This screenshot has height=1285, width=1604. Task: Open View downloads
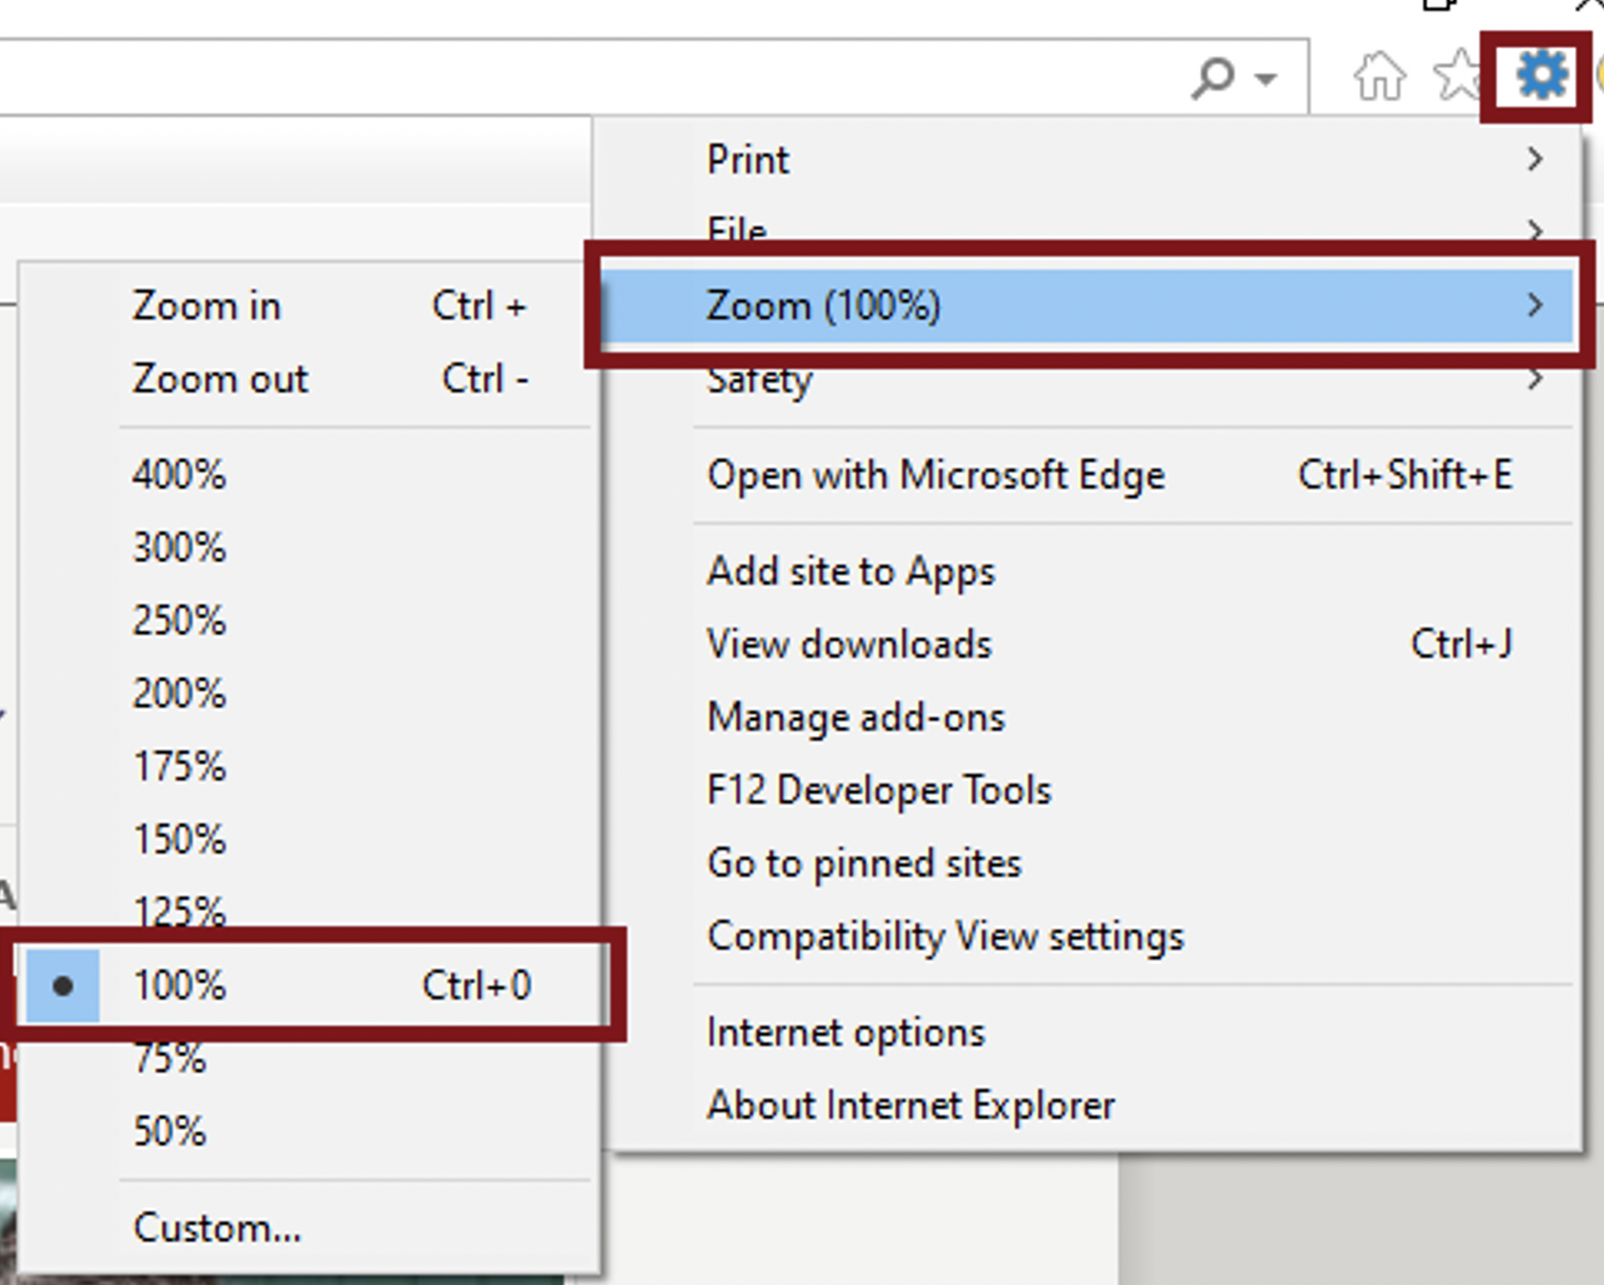[x=849, y=643]
